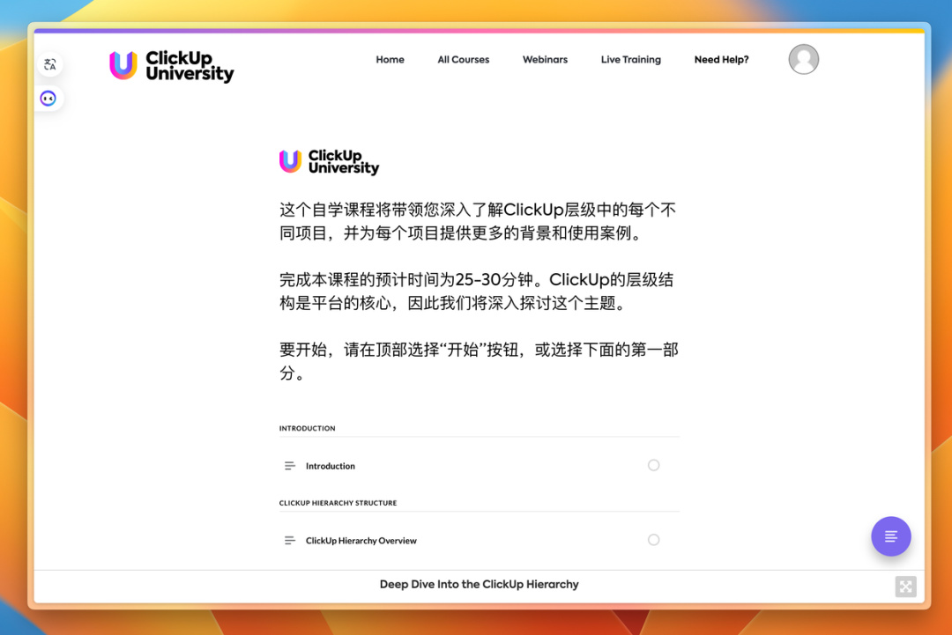The width and height of the screenshot is (952, 635).
Task: Select Live Training in navigation
Action: [631, 59]
